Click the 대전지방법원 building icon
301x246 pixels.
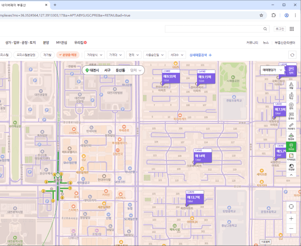click(x=115, y=89)
